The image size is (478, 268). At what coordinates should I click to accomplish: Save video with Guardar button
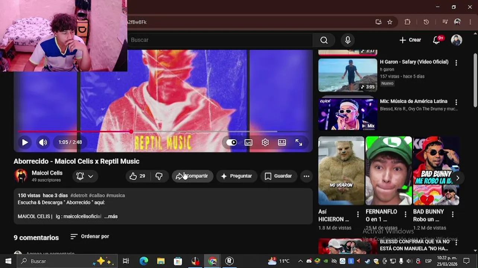(278, 176)
